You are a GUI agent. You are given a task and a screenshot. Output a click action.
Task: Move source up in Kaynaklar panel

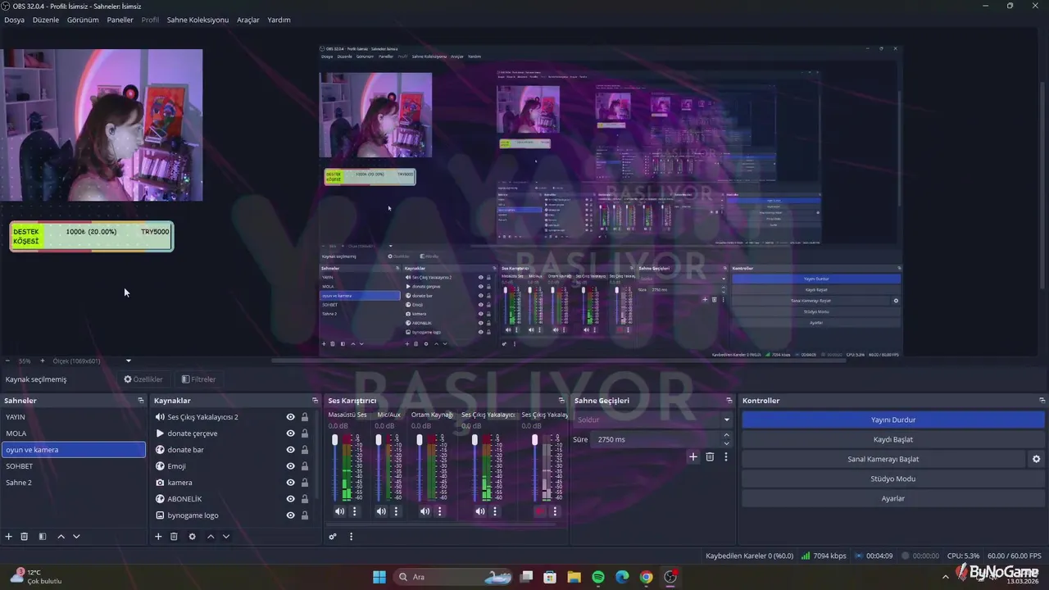pos(210,537)
